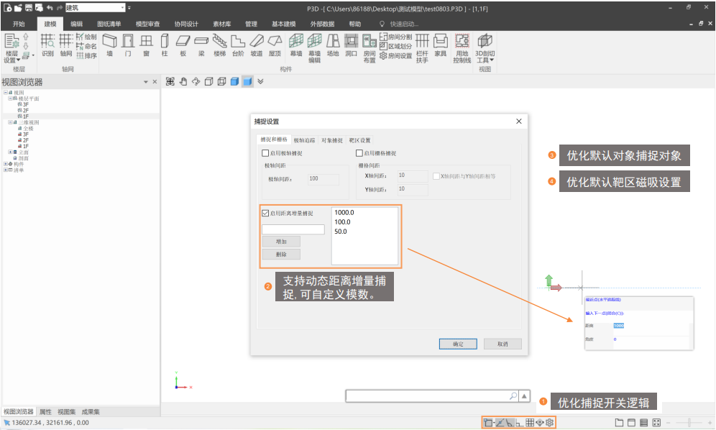Screen dimensions: 716x430
Task: Activate the 洞口 (opening) tool
Action: [351, 44]
